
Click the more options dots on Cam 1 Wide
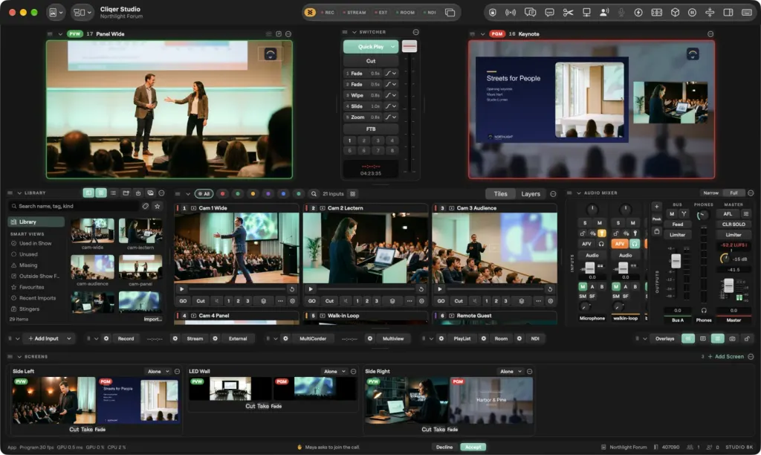(x=280, y=301)
